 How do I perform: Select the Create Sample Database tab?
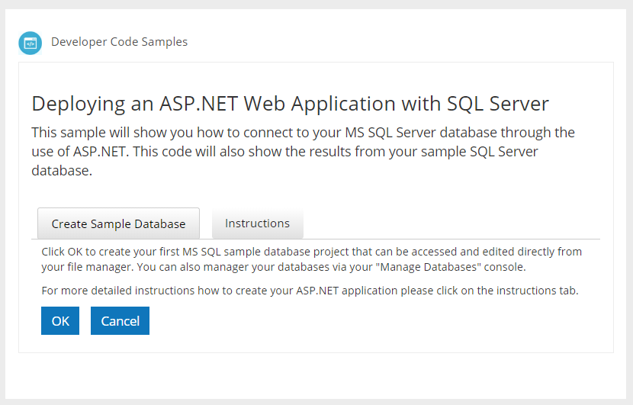pos(118,223)
